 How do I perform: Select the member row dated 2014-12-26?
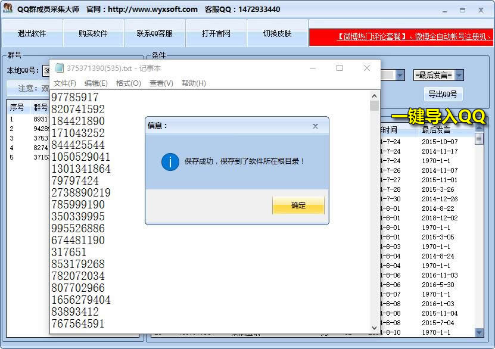[427, 199]
